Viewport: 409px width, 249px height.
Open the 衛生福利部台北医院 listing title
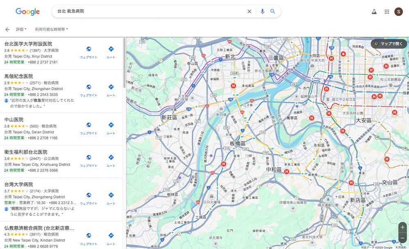26,152
